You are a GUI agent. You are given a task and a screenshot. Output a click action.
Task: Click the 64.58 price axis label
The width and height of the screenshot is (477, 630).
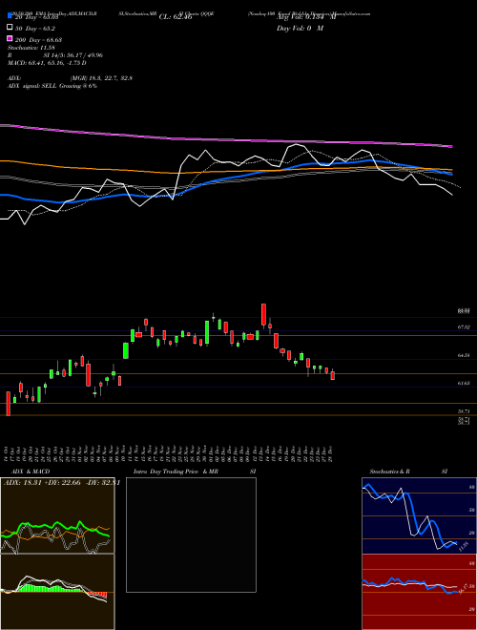[x=464, y=355]
